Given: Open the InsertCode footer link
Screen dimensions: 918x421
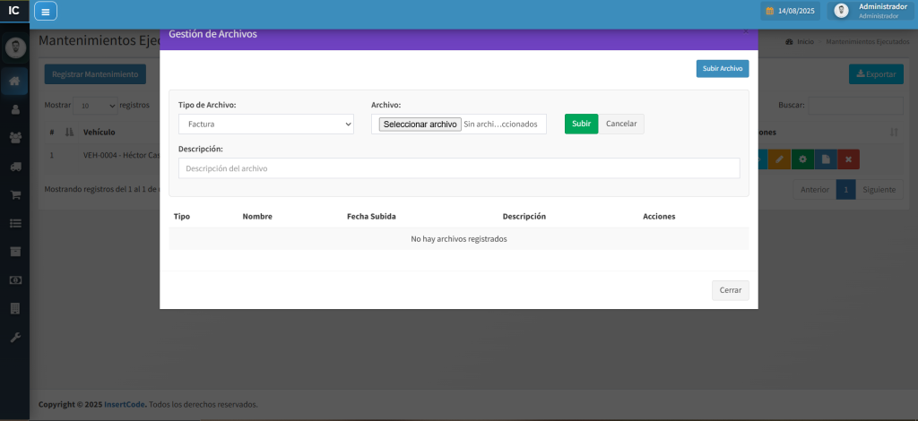Looking at the screenshot, I should pos(124,404).
